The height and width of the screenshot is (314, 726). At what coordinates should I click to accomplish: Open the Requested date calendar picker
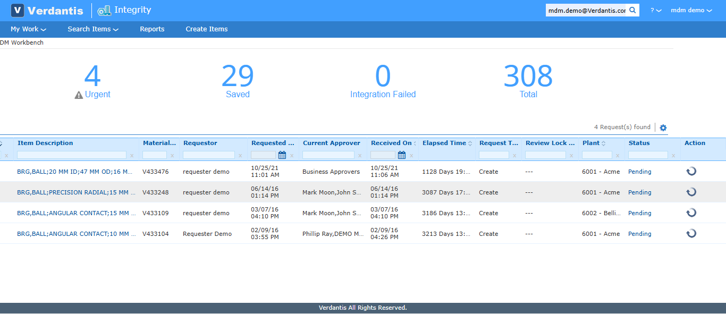click(x=282, y=155)
